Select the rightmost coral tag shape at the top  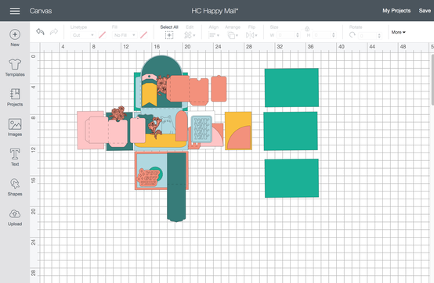[219, 88]
